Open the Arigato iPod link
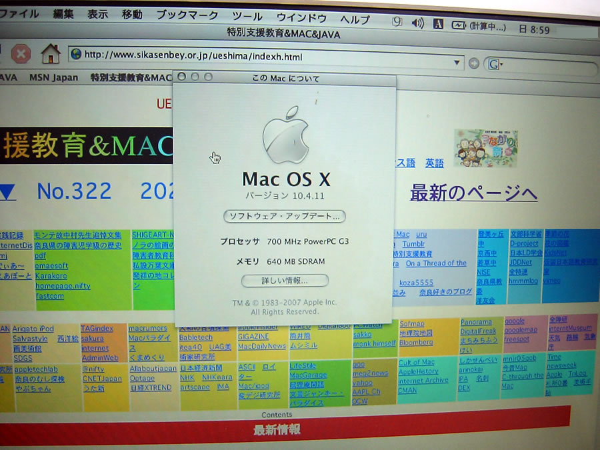Image resolution: width=600 pixels, height=450 pixels. point(33,329)
